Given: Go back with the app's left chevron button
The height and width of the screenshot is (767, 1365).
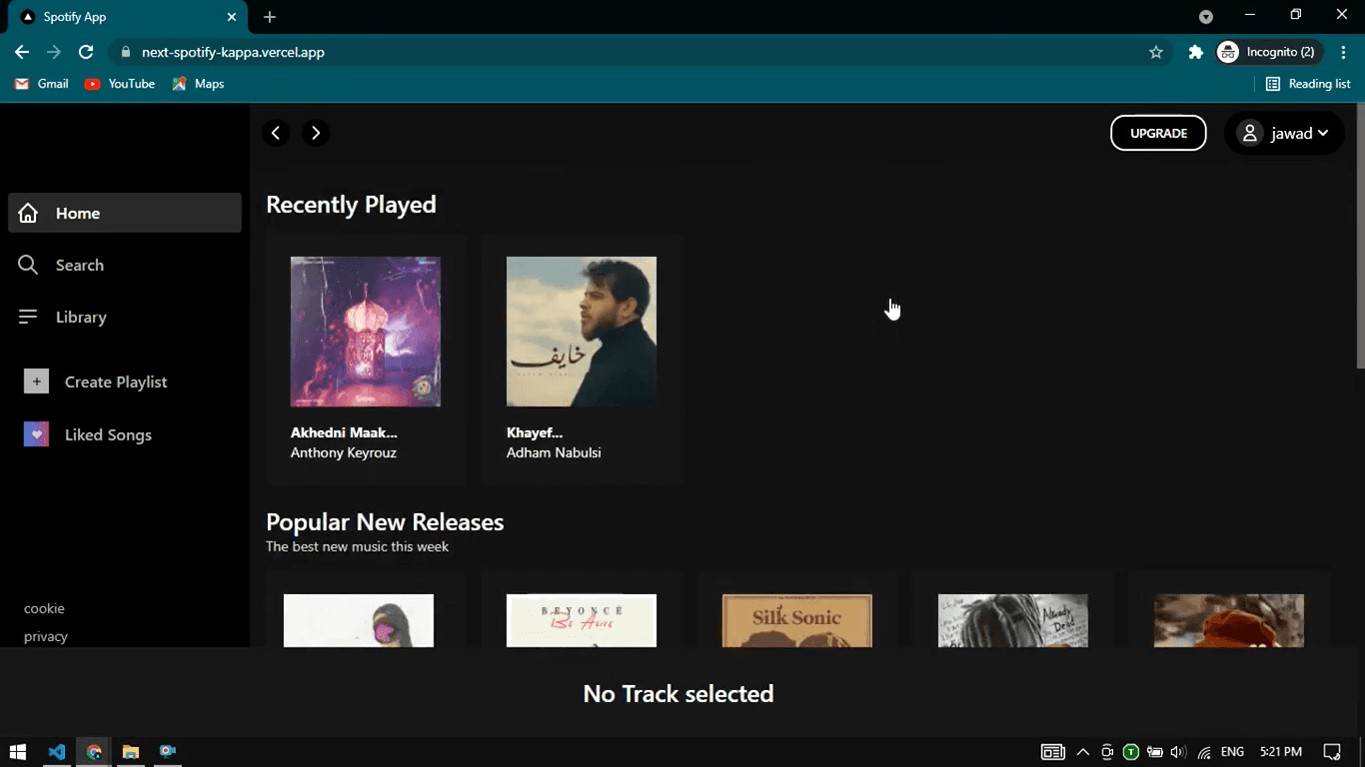Looking at the screenshot, I should (x=276, y=133).
